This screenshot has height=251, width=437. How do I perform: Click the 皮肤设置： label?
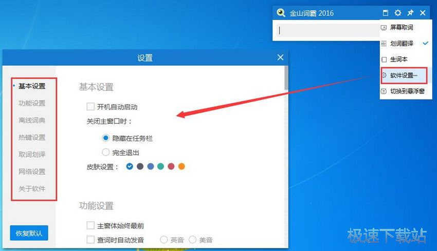[x=102, y=167]
